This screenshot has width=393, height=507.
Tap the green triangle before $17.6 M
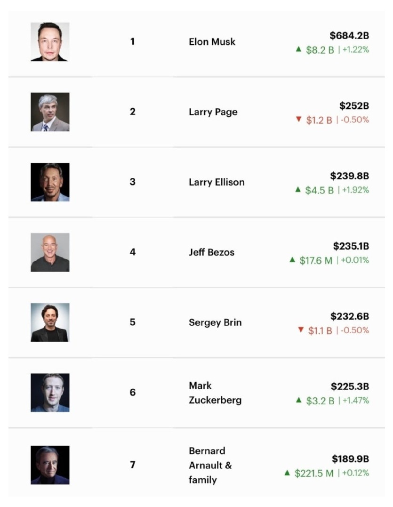tap(292, 259)
